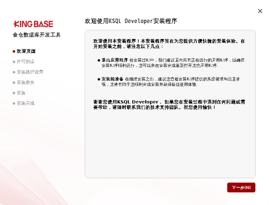Click the gray bullet beside 许可协议
269x205 pixels.
point(14,62)
